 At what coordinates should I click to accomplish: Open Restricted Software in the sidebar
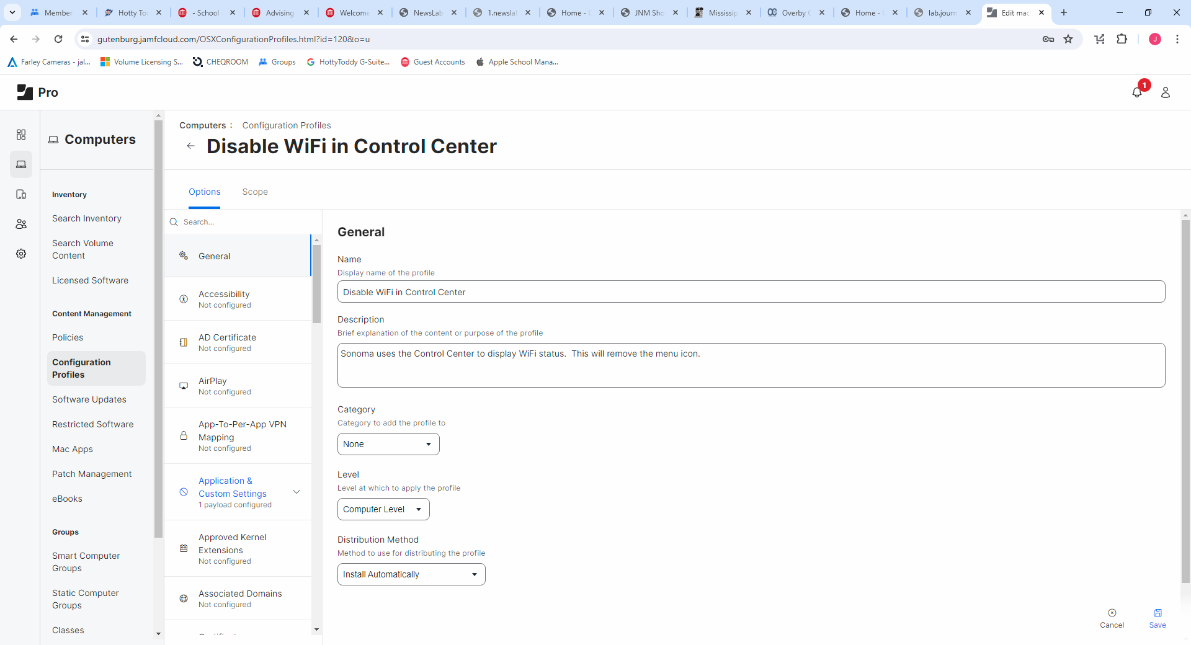pos(93,424)
